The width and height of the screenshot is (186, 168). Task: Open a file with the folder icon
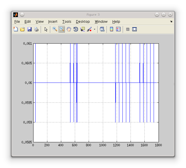(x=23, y=29)
